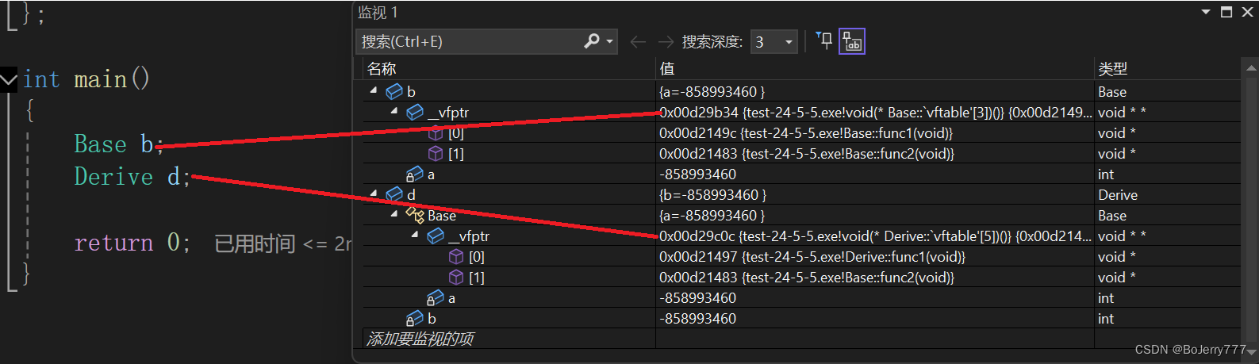Click the locked field icon for a under Base

click(x=436, y=298)
